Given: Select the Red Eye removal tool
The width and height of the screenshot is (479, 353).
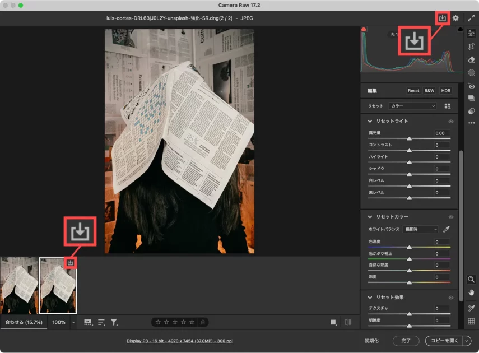Looking at the screenshot, I should point(471,86).
